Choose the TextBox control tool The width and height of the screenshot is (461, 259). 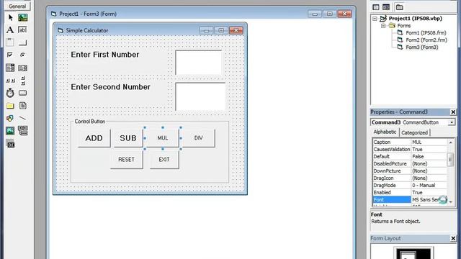[x=22, y=30]
